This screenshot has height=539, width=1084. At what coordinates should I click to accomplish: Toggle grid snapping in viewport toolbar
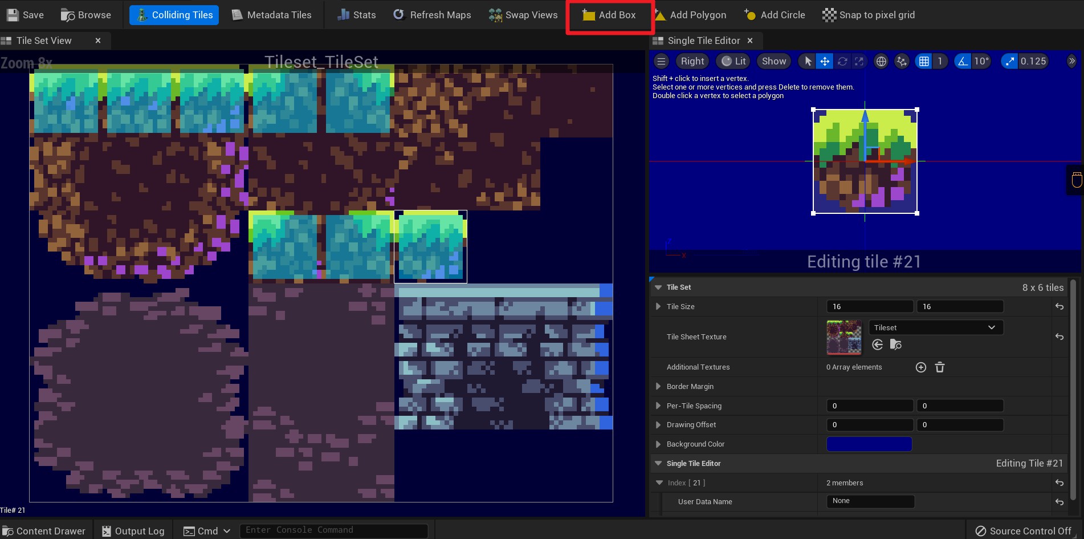(x=924, y=61)
